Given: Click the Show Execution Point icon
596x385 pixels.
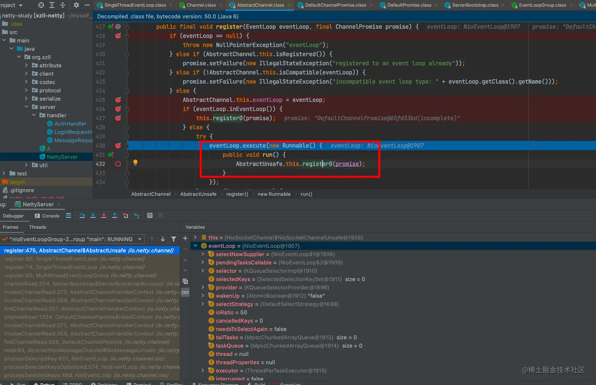Looking at the screenshot, I should 69,215.
